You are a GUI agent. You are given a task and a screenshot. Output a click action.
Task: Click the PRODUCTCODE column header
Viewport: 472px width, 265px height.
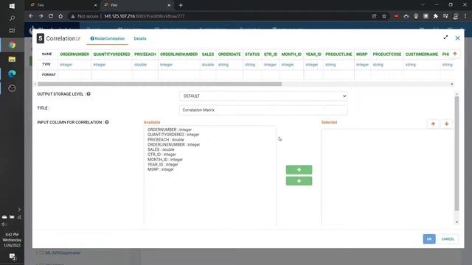(387, 54)
